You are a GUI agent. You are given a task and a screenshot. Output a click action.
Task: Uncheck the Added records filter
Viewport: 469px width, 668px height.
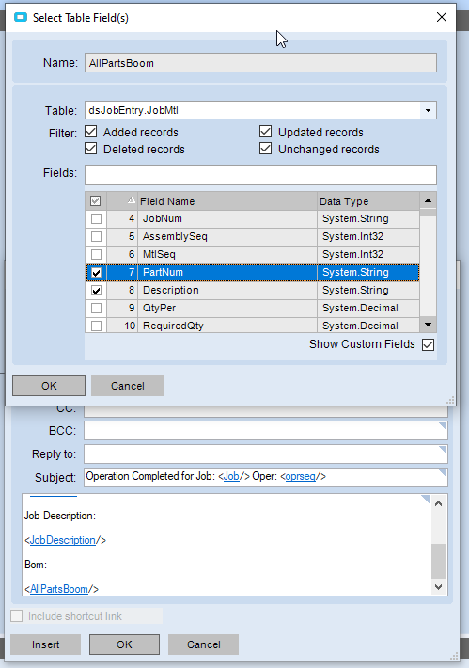point(91,132)
